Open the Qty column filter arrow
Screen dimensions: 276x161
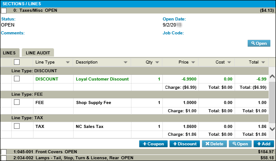pyautogui.click(x=157, y=62)
